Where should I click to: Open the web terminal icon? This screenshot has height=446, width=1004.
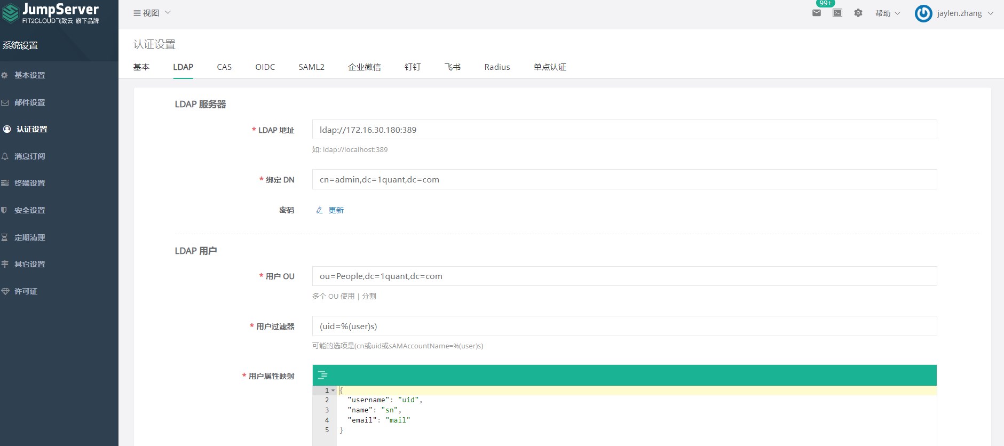click(837, 13)
